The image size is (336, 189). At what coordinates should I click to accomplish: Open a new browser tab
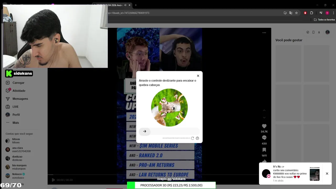click(136, 5)
